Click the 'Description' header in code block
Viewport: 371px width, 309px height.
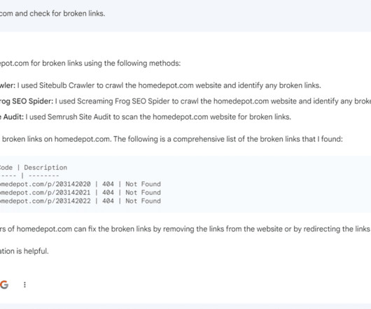coord(45,168)
